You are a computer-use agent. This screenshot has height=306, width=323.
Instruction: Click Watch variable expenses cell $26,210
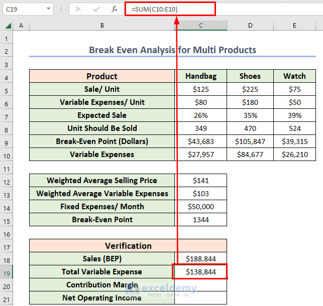tap(294, 154)
